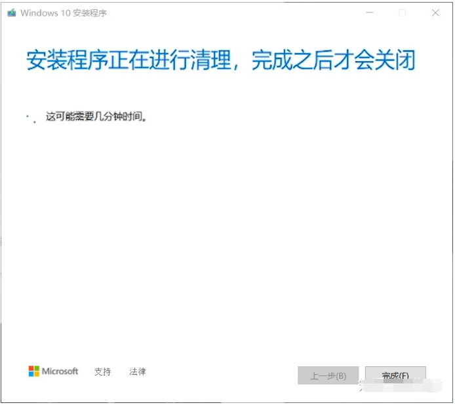The height and width of the screenshot is (405, 455).
Task: Click the blank white dialog body area
Action: [226, 232]
